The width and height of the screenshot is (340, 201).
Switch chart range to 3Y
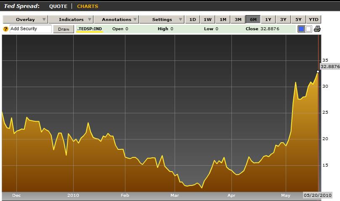pos(283,19)
